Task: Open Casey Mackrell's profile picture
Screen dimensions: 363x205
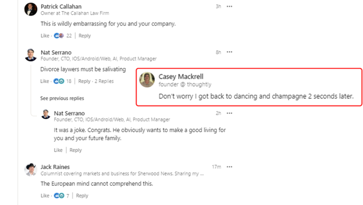Action: tap(147, 80)
